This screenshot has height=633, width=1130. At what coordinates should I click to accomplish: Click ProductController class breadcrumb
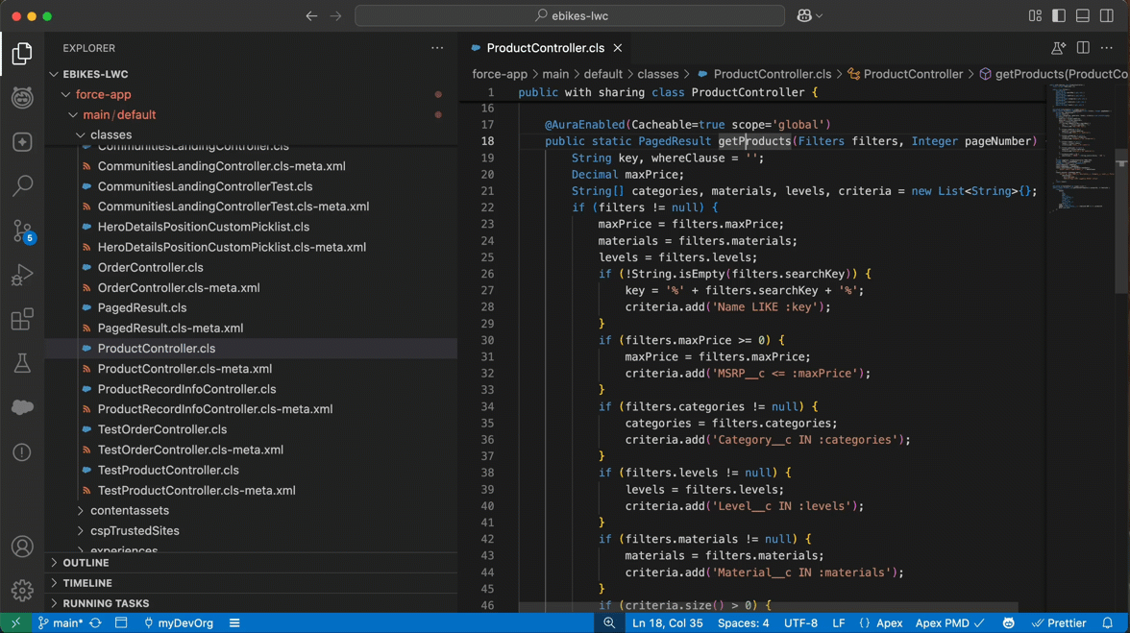(913, 74)
